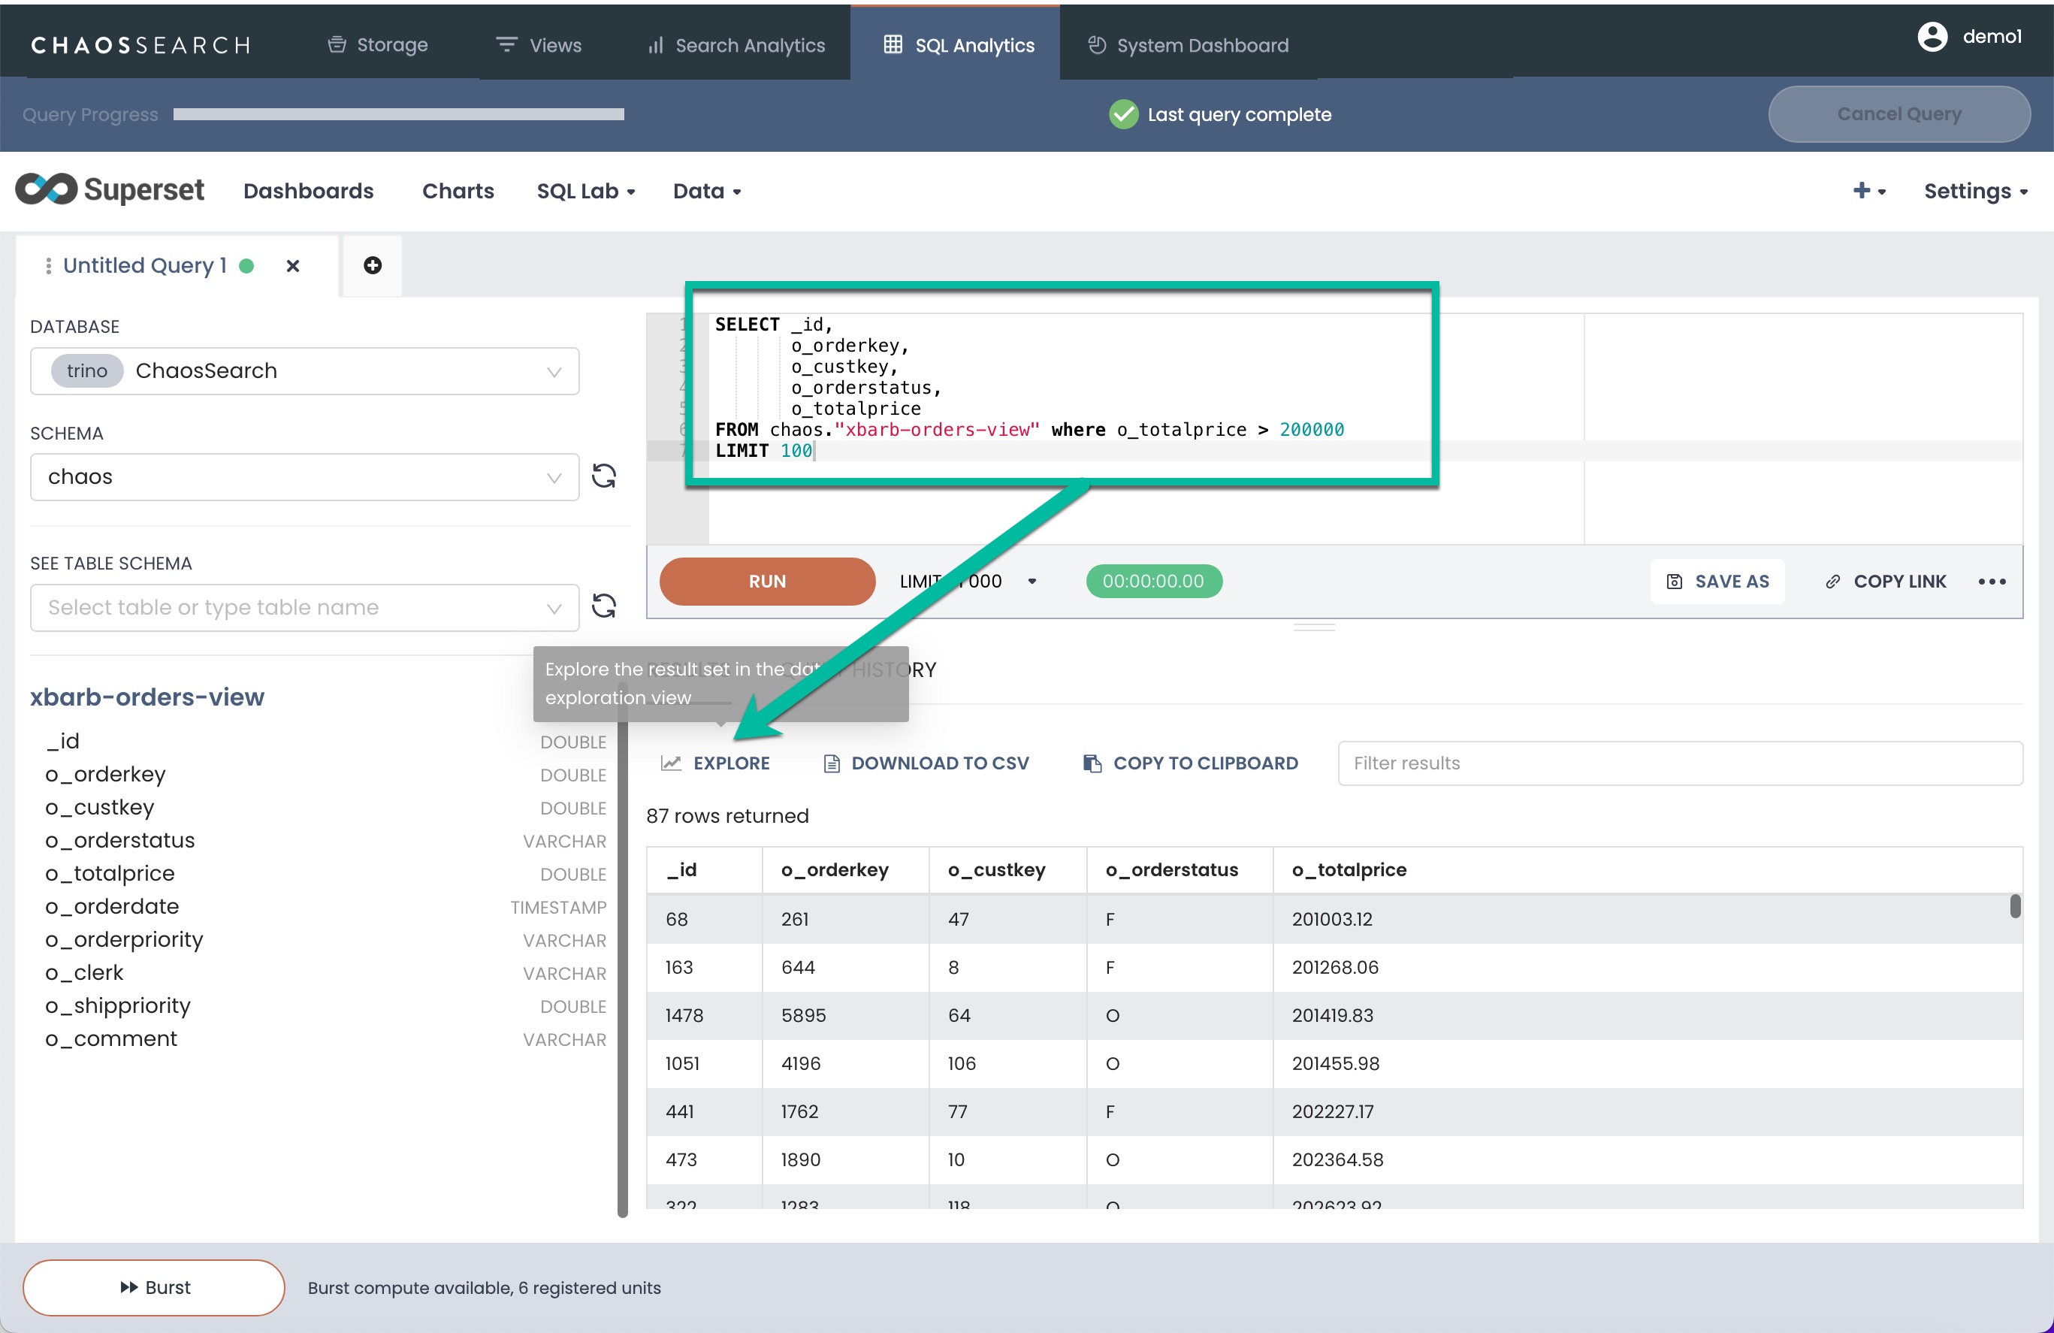Image resolution: width=2054 pixels, height=1333 pixels.
Task: Open the ChaosSearch database dropdown
Action: click(x=304, y=371)
